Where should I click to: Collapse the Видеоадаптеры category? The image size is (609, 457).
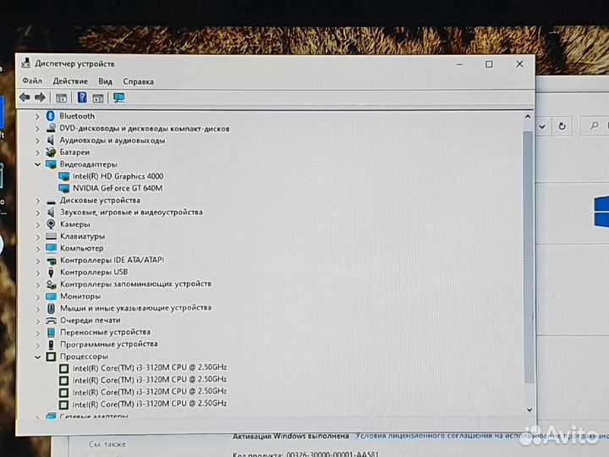[x=37, y=164]
